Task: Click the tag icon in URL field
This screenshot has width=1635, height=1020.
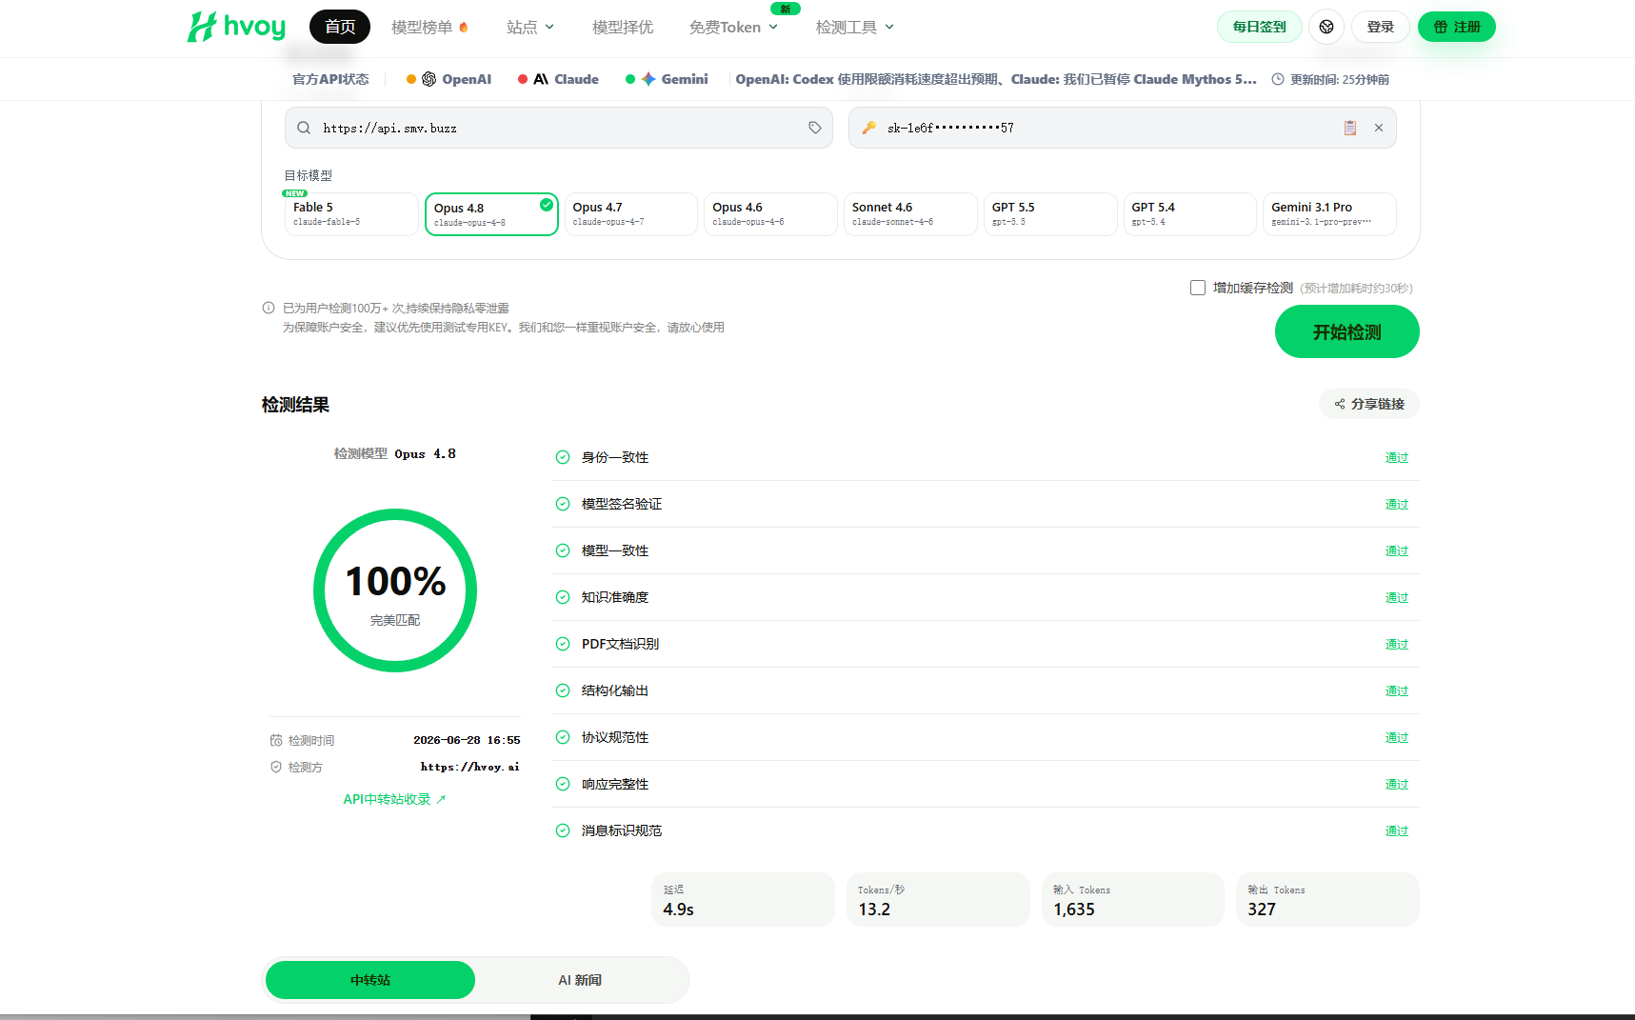Action: pos(815,128)
